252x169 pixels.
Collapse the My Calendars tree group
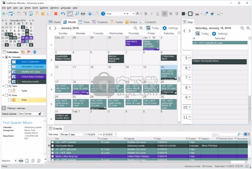3,57
